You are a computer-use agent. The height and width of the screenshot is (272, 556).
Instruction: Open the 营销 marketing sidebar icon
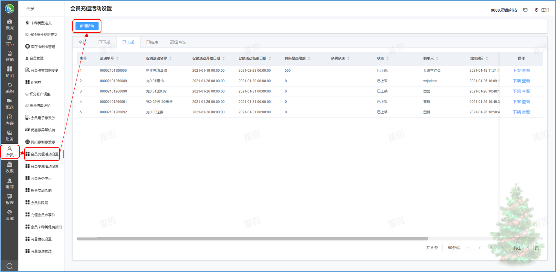tap(9, 56)
